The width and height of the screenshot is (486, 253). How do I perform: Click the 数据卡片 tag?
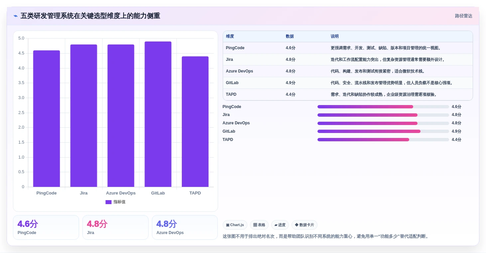pyautogui.click(x=304, y=225)
